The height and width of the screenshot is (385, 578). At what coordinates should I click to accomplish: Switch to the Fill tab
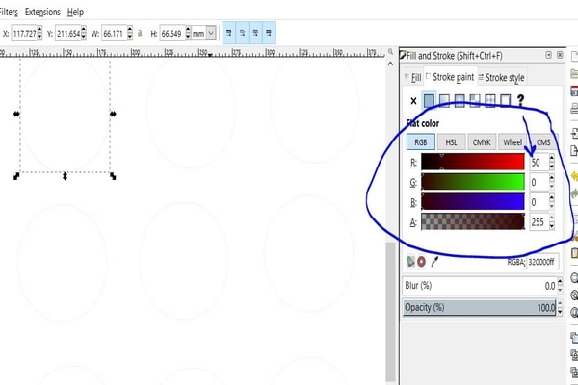pyautogui.click(x=413, y=77)
